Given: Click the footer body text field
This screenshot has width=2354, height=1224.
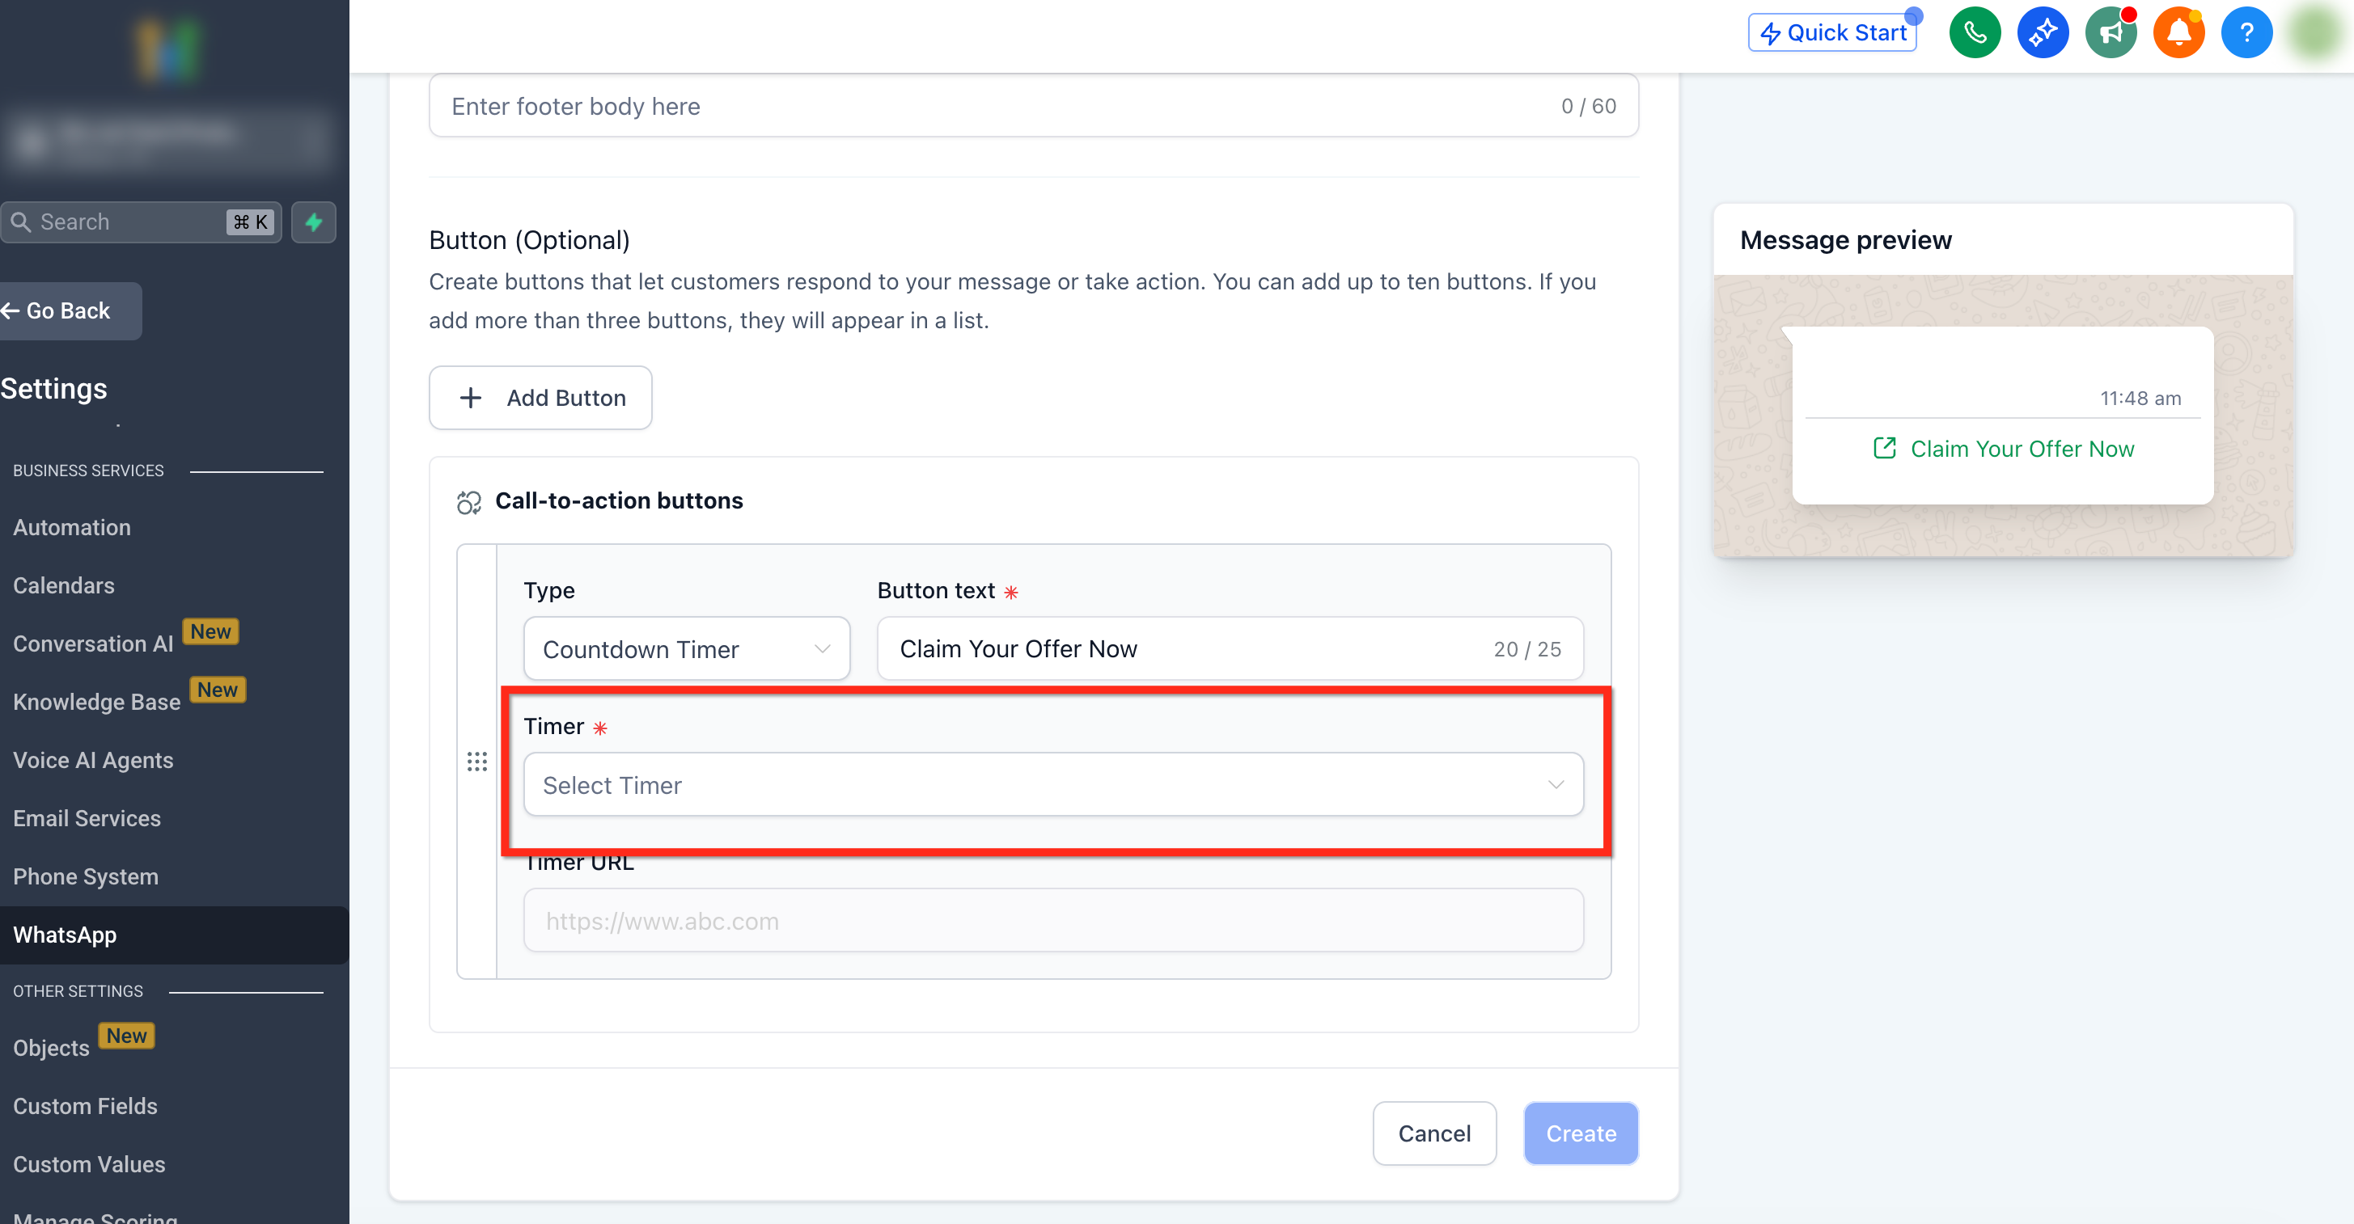Looking at the screenshot, I should pos(996,106).
